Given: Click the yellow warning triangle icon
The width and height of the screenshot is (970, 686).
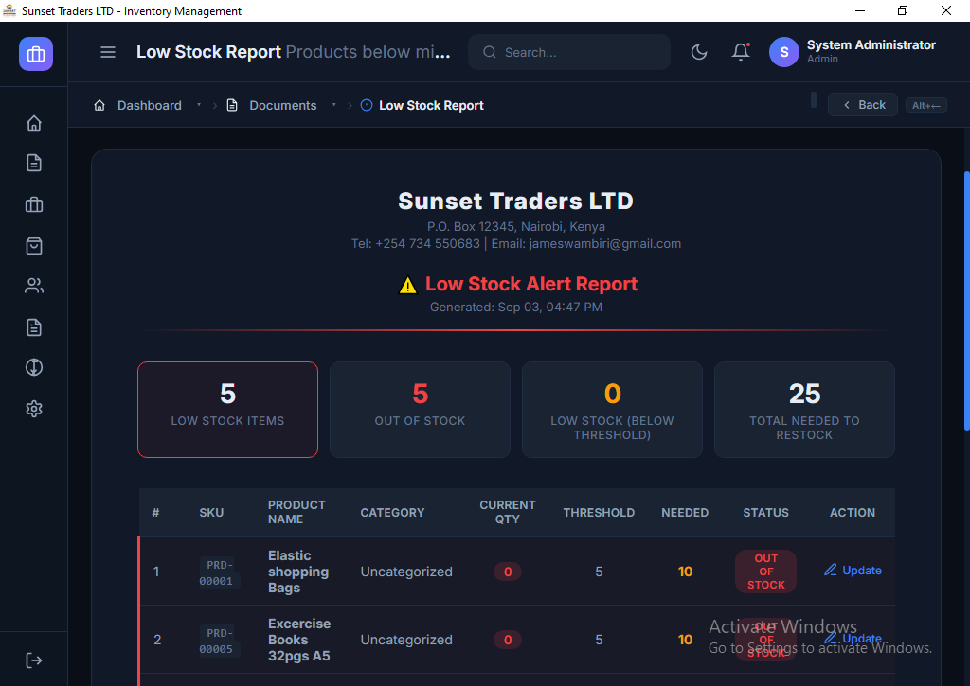Looking at the screenshot, I should tap(407, 285).
